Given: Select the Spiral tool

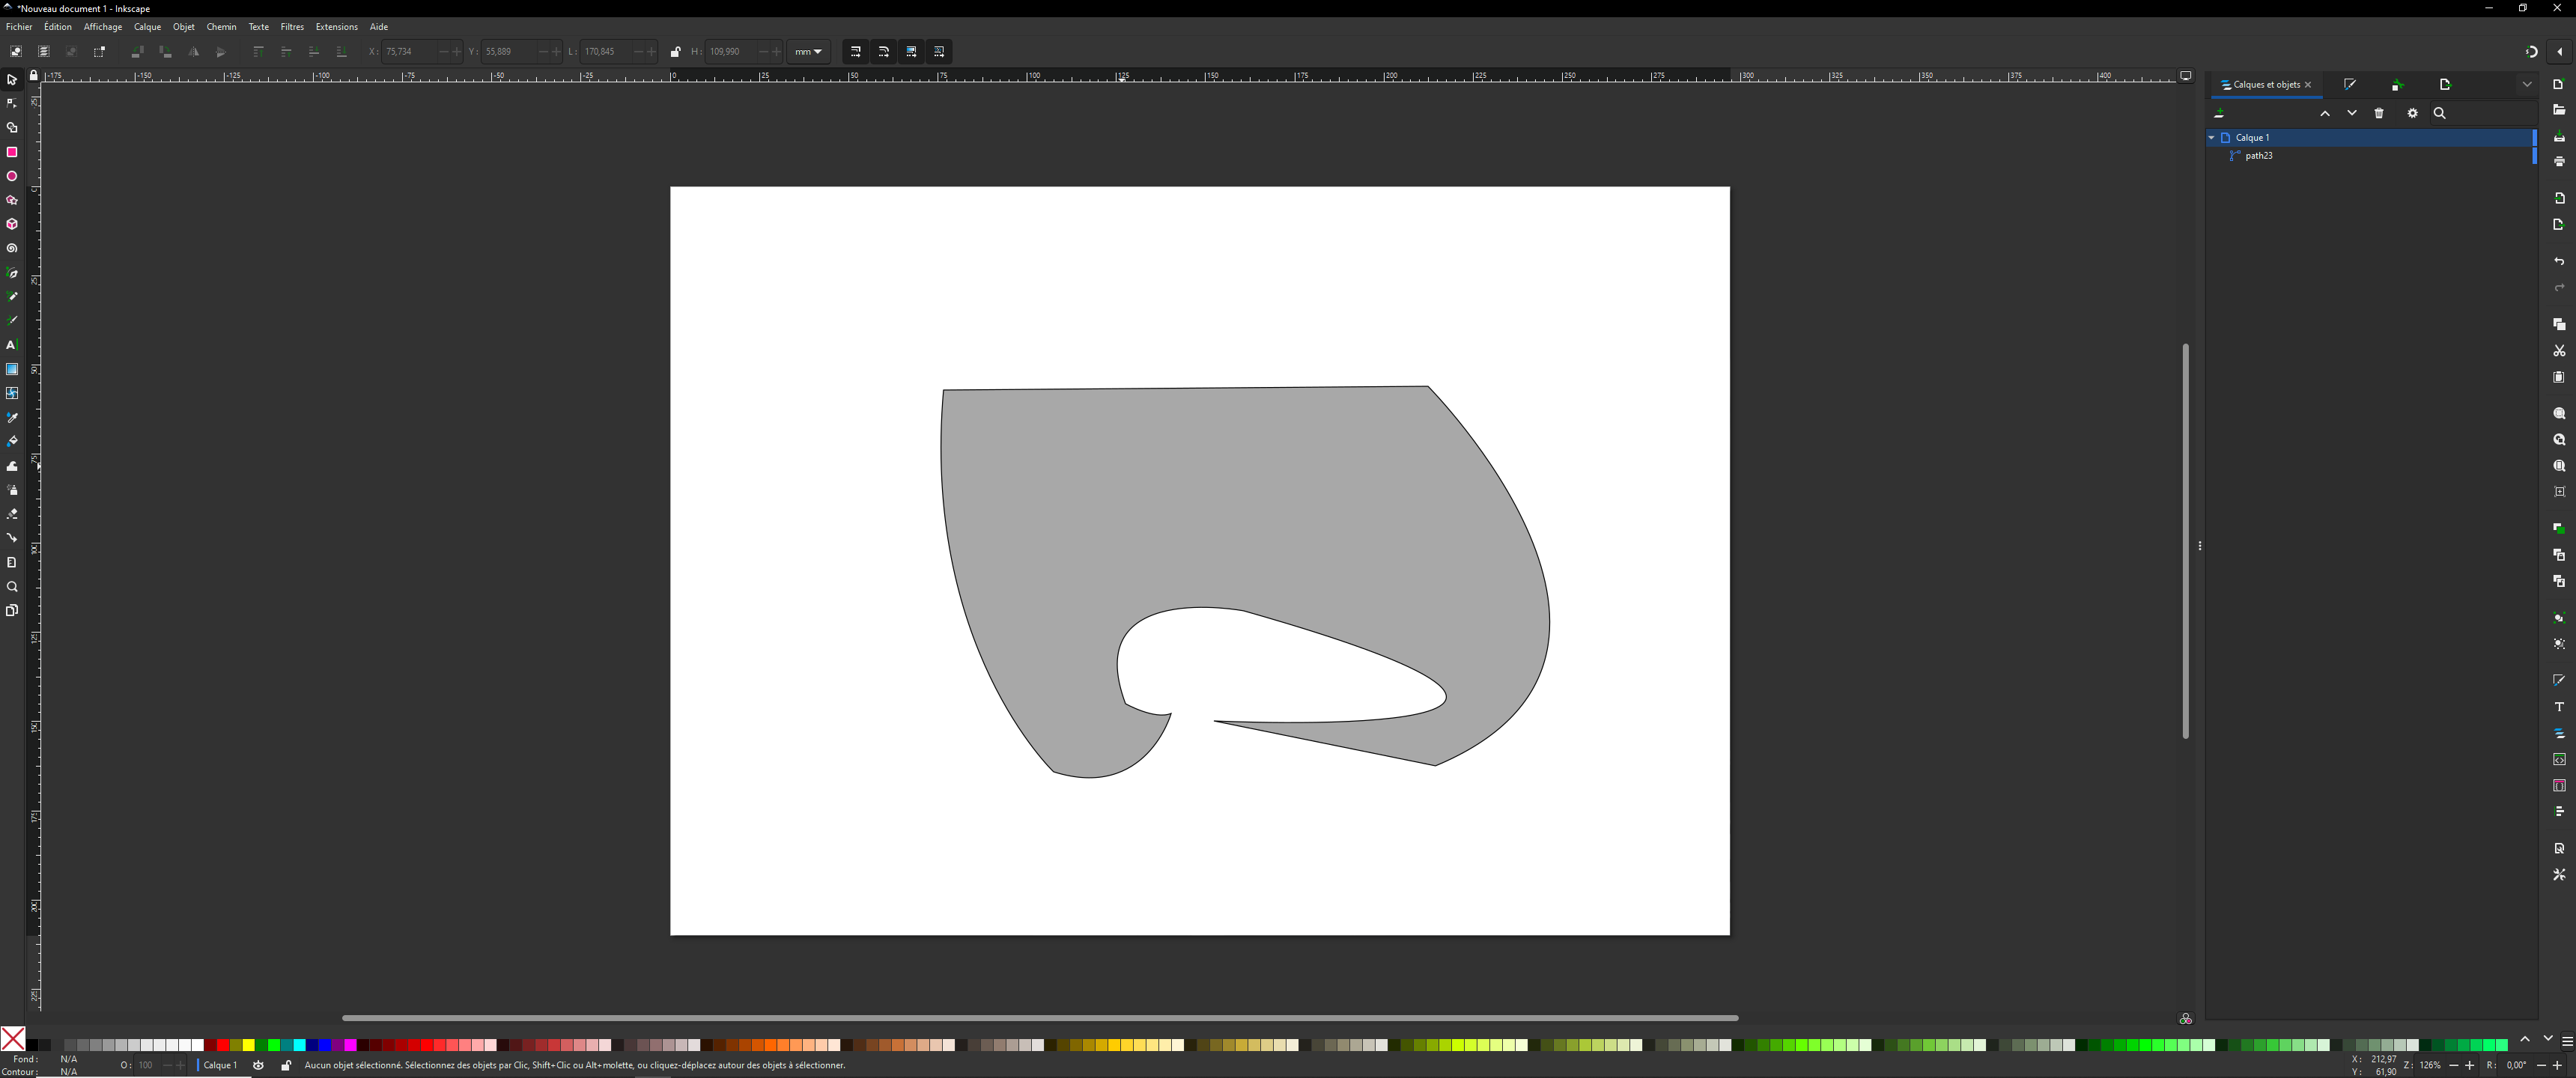Looking at the screenshot, I should [12, 248].
